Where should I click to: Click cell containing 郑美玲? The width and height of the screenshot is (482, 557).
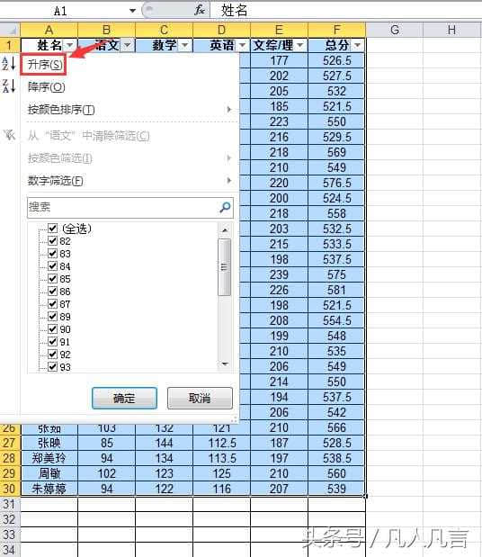pos(49,458)
